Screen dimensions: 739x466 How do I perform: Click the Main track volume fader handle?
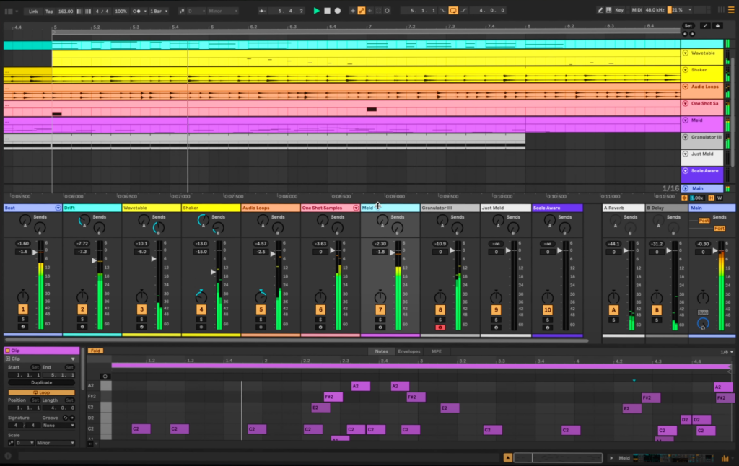715,251
